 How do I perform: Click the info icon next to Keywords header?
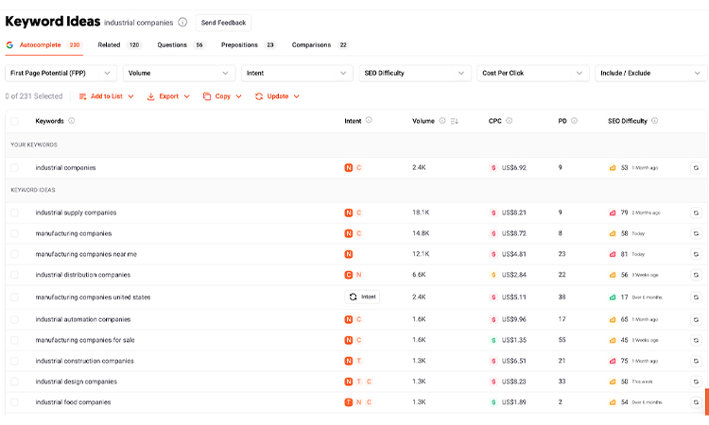72,121
